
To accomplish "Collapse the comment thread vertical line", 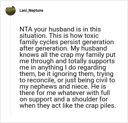I will pos(11,67).
